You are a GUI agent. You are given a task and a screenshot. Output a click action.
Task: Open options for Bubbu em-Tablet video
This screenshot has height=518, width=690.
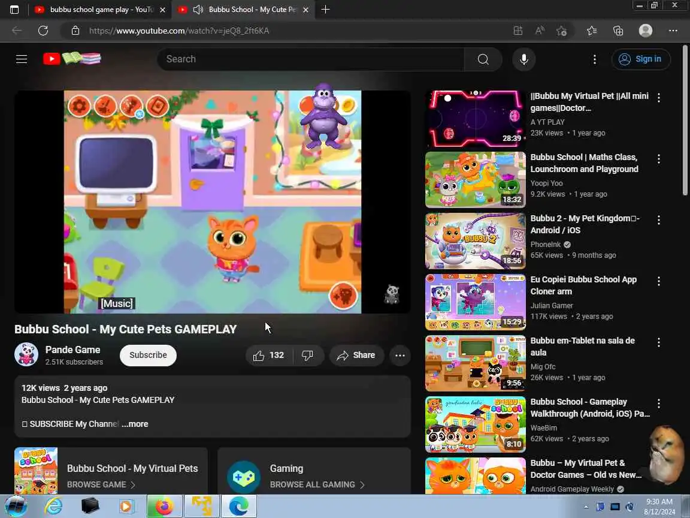pos(659,342)
